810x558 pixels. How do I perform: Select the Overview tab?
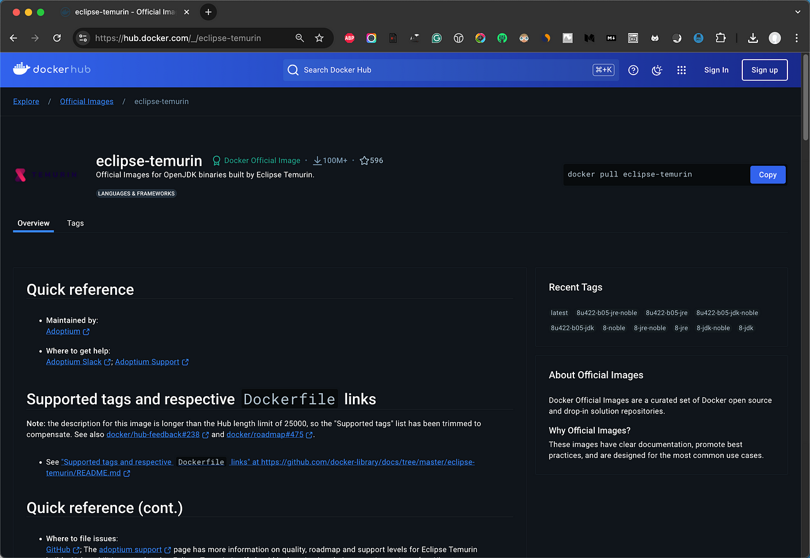(x=34, y=223)
